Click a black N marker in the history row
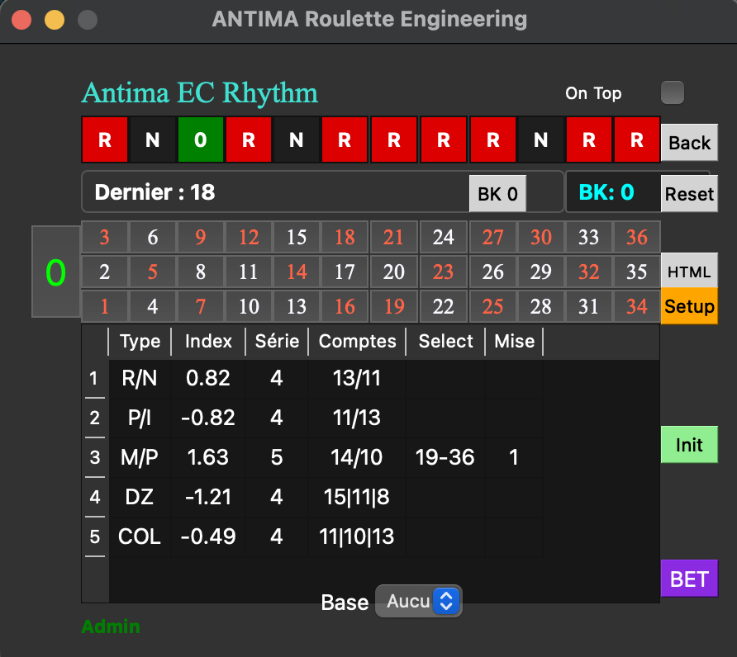Viewport: 737px width, 657px height. pyautogui.click(x=153, y=139)
